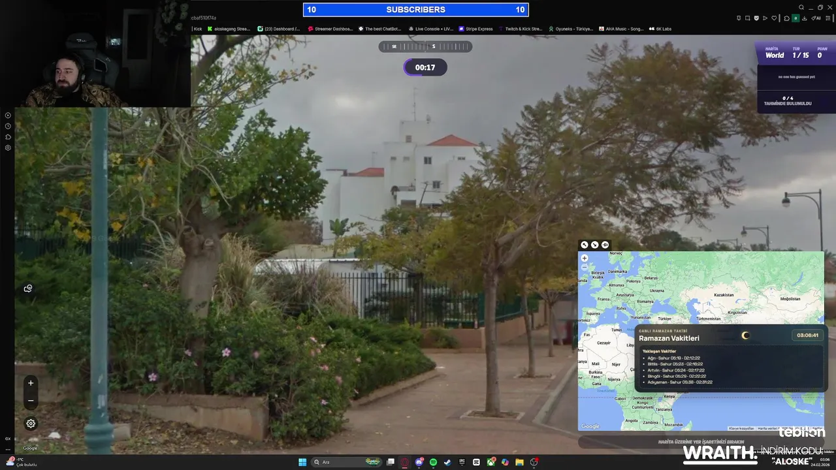Screen dimensions: 836x470
Task: Open the Xbox app from taskbar
Action: click(x=490, y=462)
